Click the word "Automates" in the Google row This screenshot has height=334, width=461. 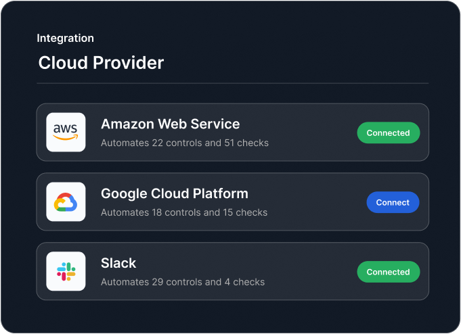pyautogui.click(x=123, y=213)
